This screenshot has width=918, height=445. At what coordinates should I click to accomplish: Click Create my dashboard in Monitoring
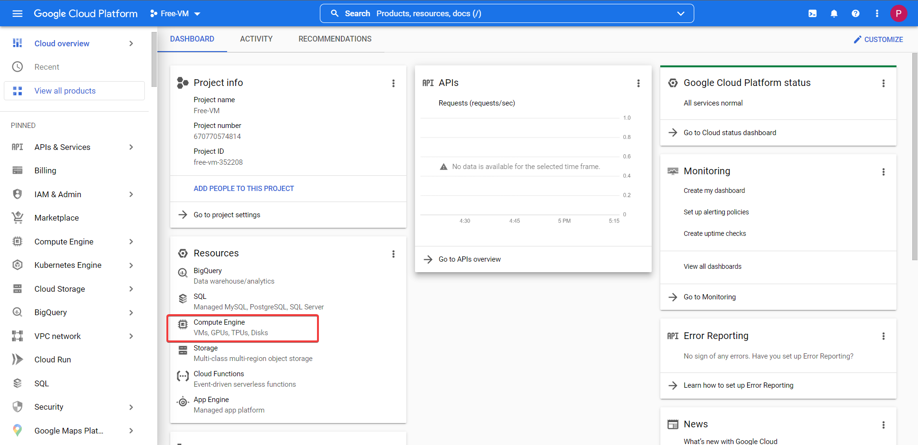pos(714,191)
